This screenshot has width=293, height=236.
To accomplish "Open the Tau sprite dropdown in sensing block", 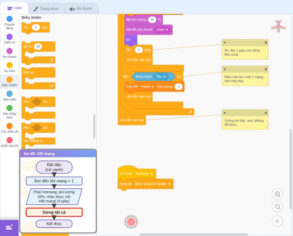I will pyautogui.click(x=161, y=76).
